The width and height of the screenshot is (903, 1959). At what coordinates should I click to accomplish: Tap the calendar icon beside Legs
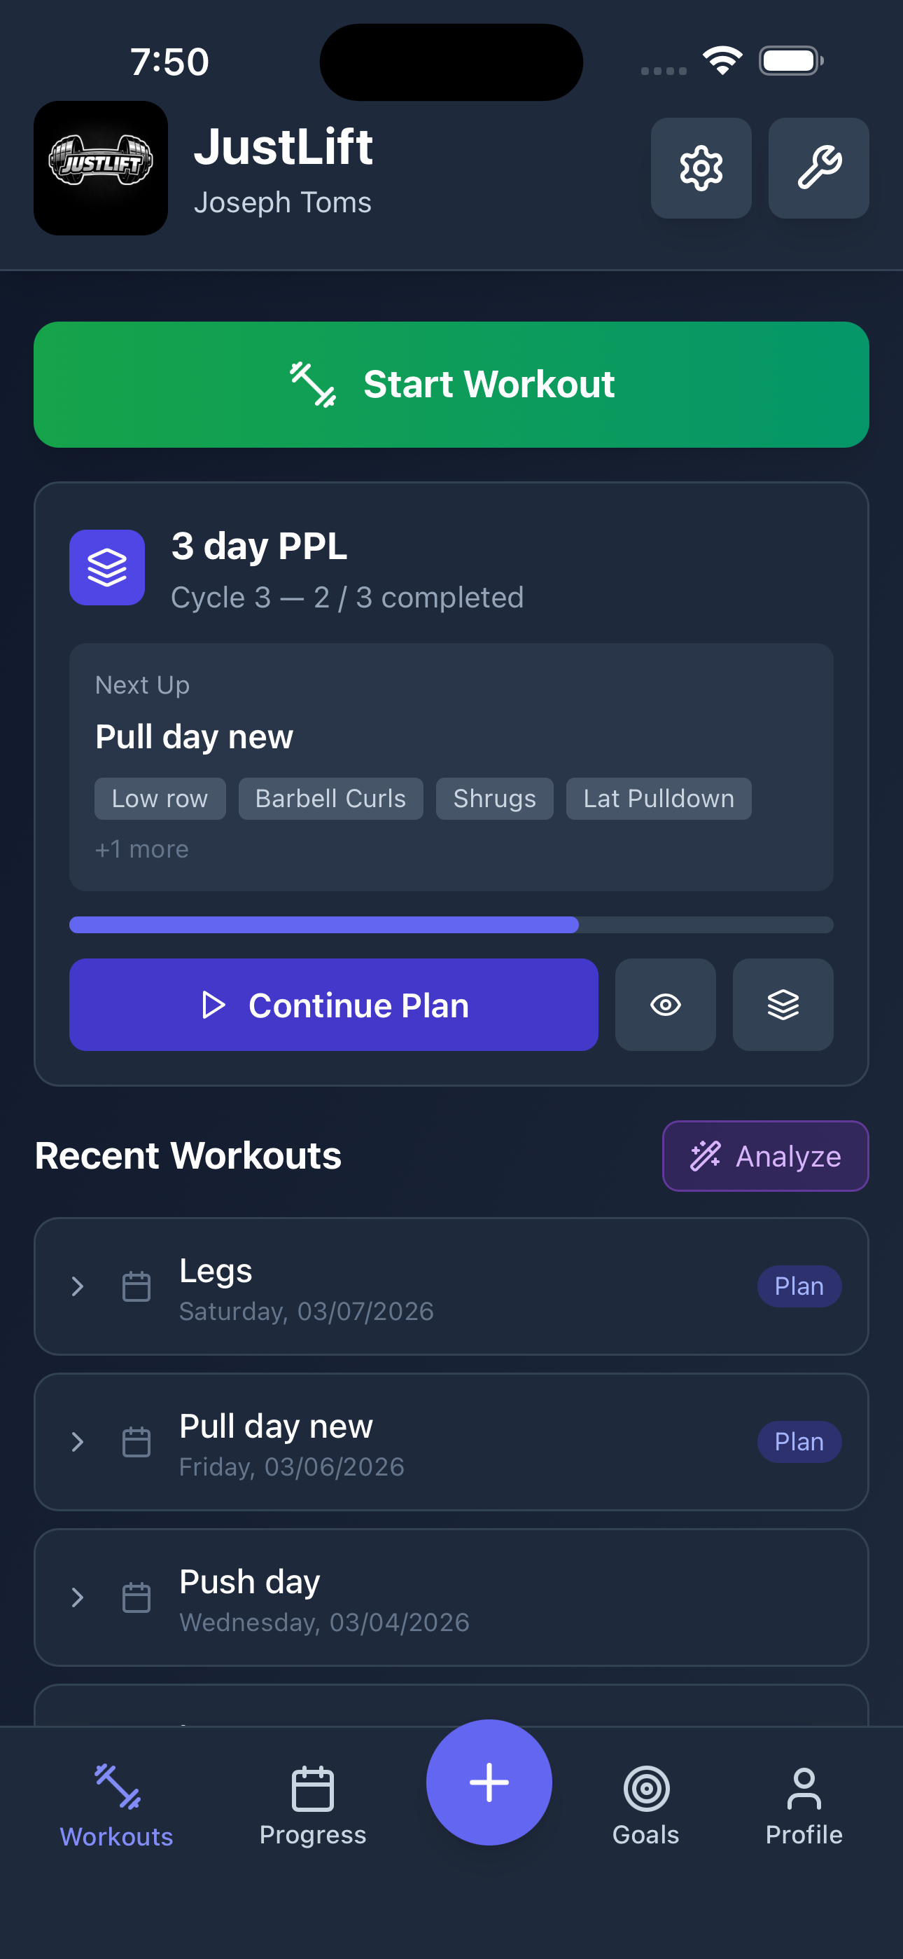(136, 1286)
